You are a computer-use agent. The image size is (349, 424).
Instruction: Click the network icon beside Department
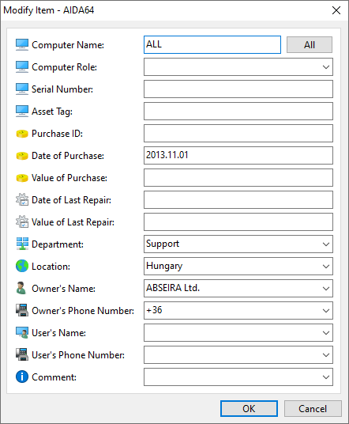(22, 244)
